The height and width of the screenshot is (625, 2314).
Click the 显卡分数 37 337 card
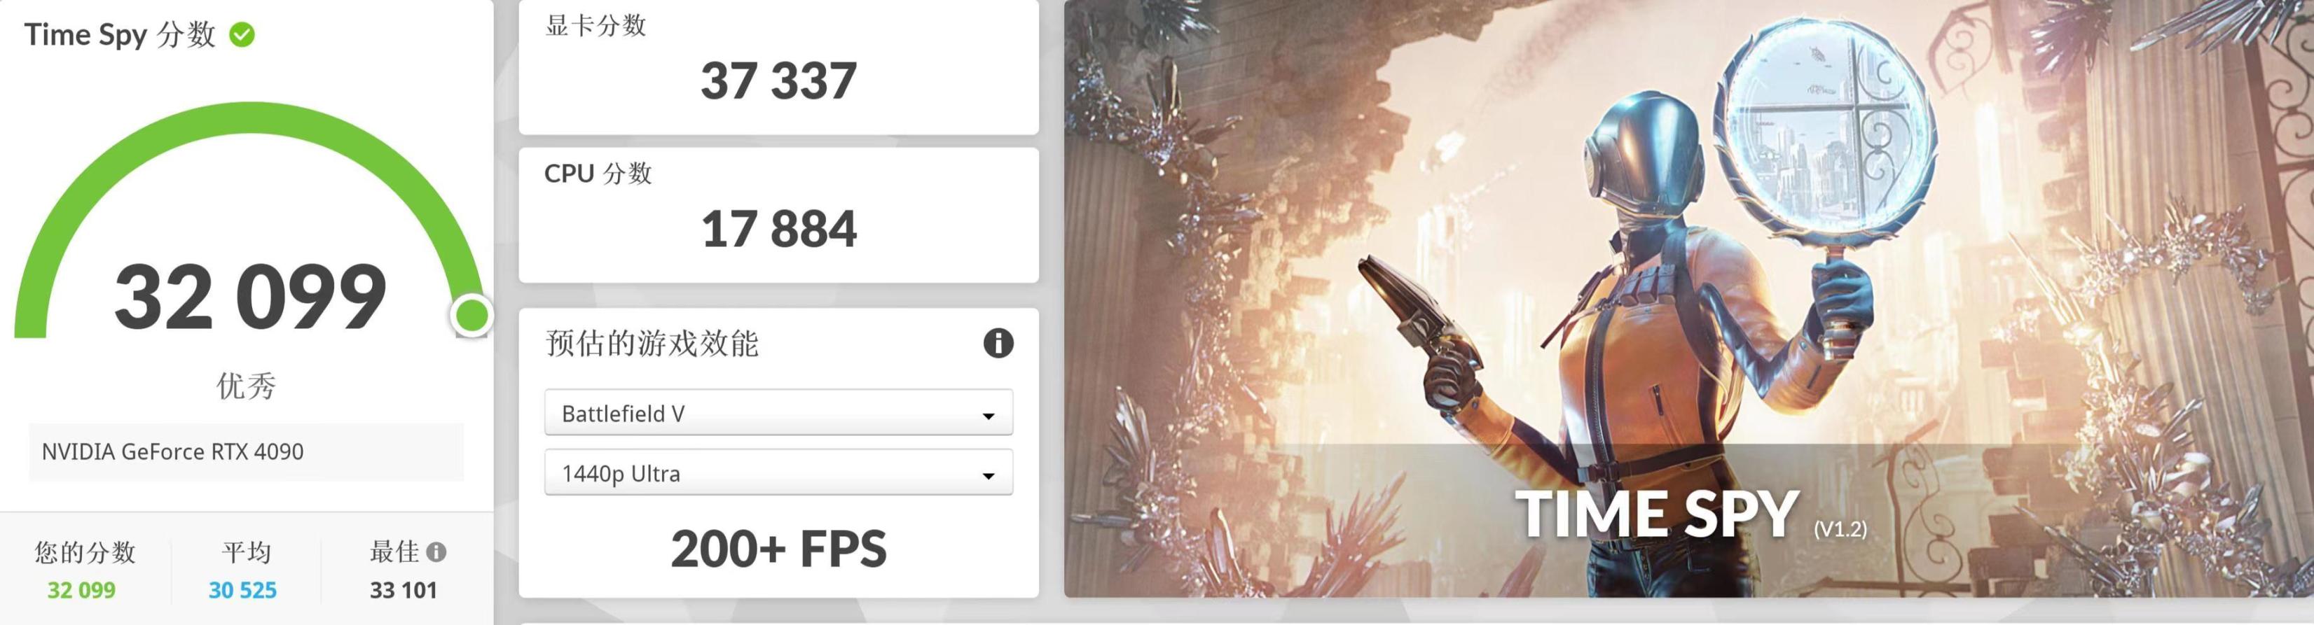(x=778, y=67)
